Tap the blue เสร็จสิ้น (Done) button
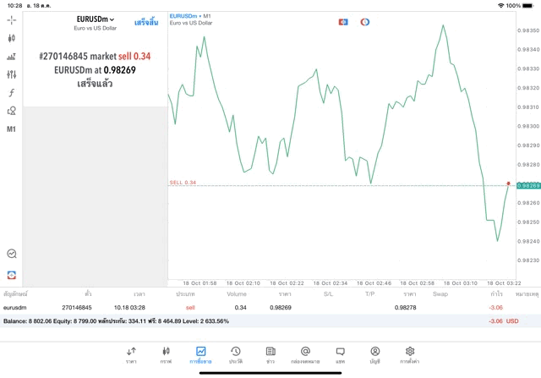 [x=146, y=23]
